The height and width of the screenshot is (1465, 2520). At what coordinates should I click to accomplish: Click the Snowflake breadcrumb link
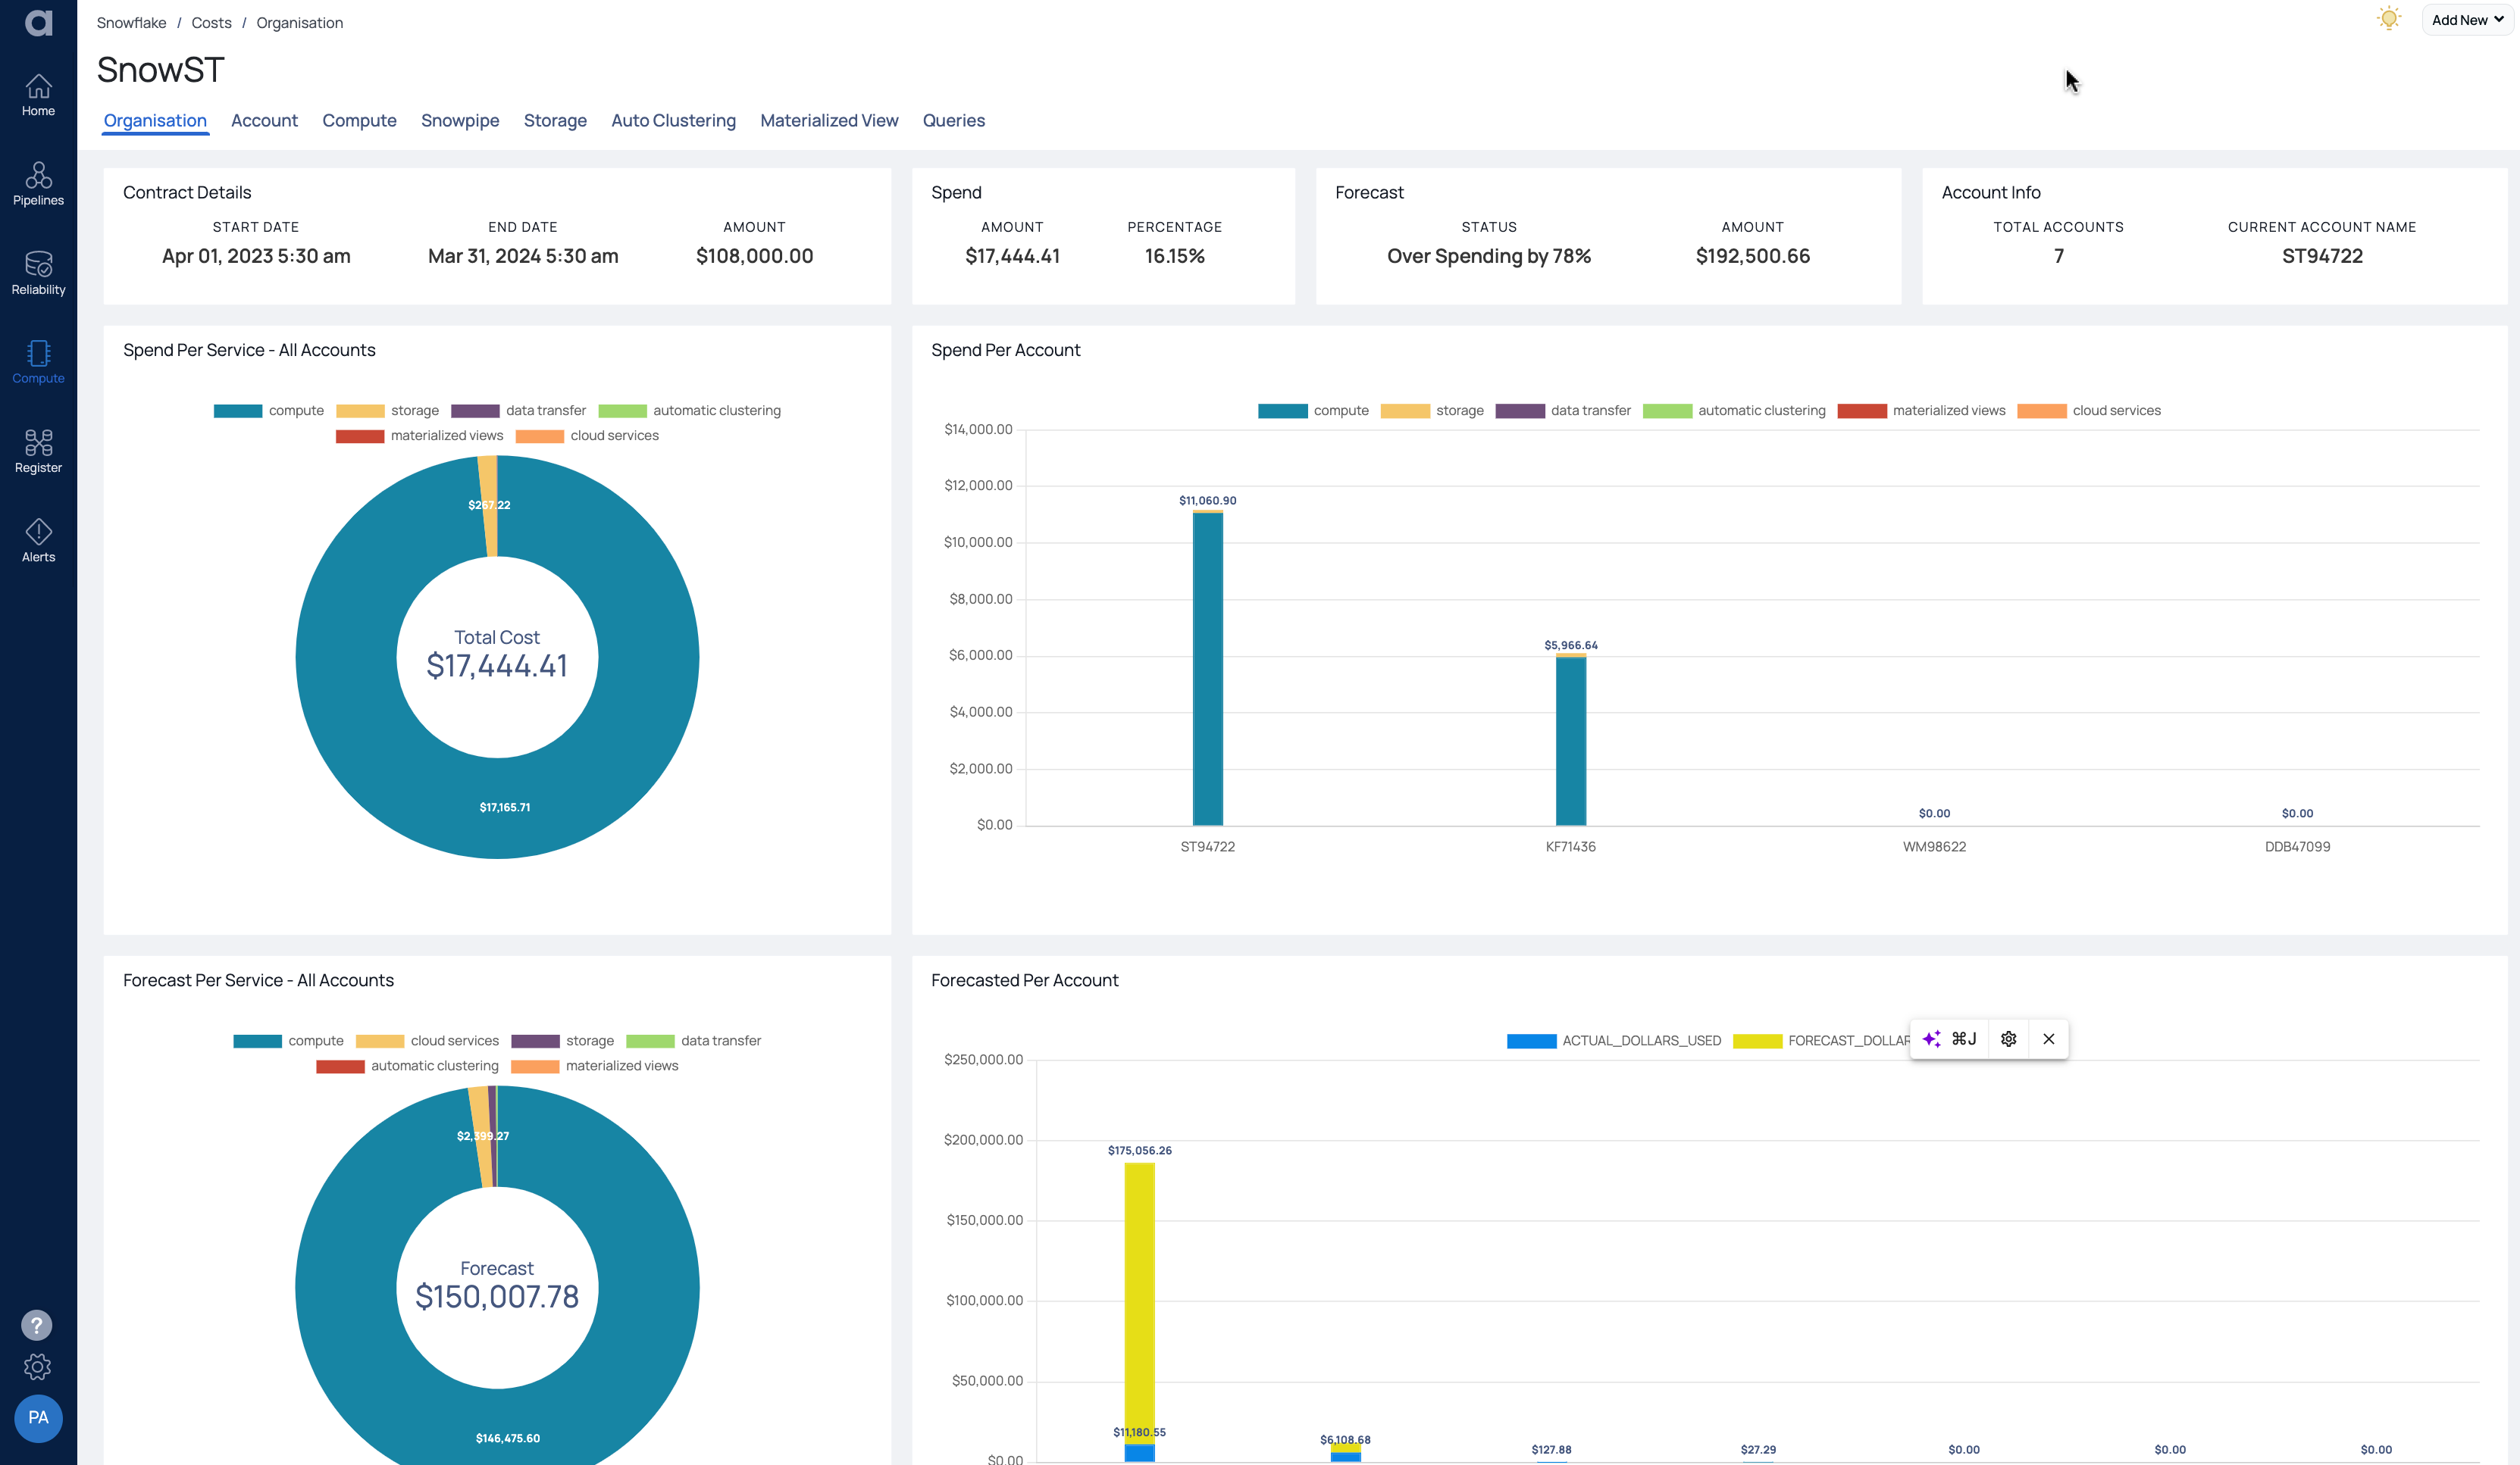click(131, 22)
